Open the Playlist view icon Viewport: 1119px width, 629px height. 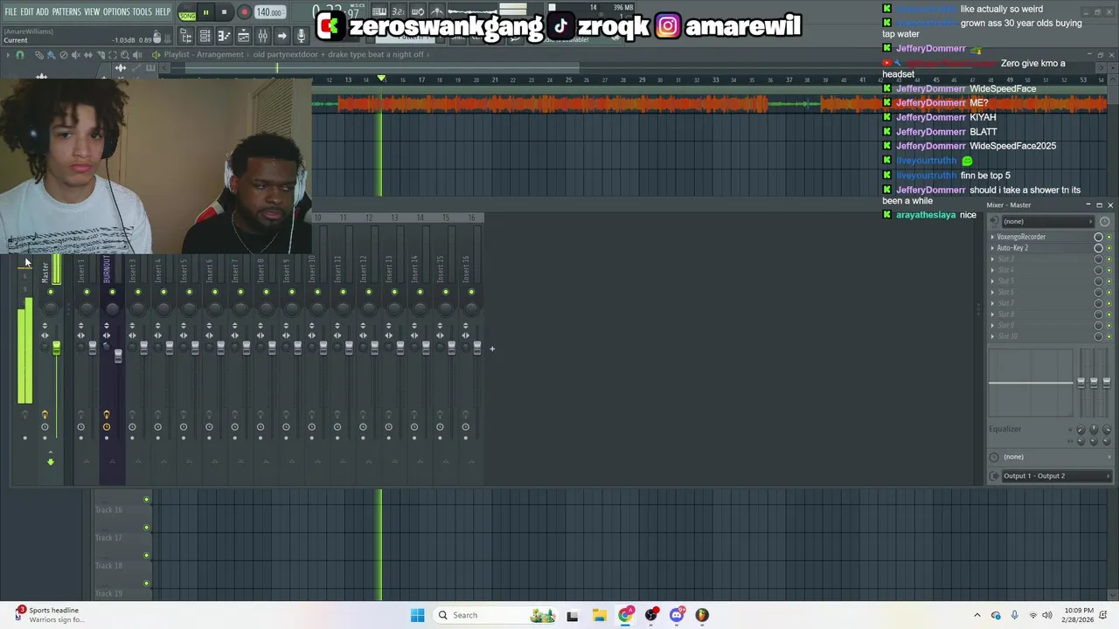pyautogui.click(x=243, y=36)
